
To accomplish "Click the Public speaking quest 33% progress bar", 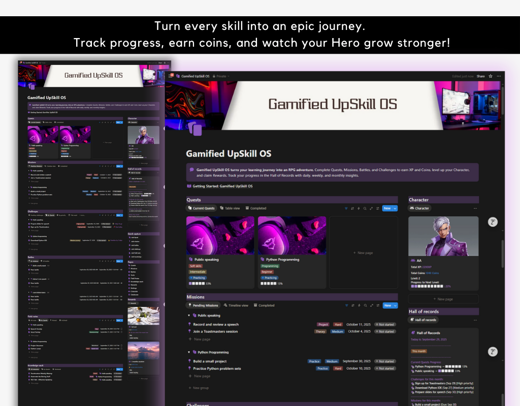I will click(200, 284).
